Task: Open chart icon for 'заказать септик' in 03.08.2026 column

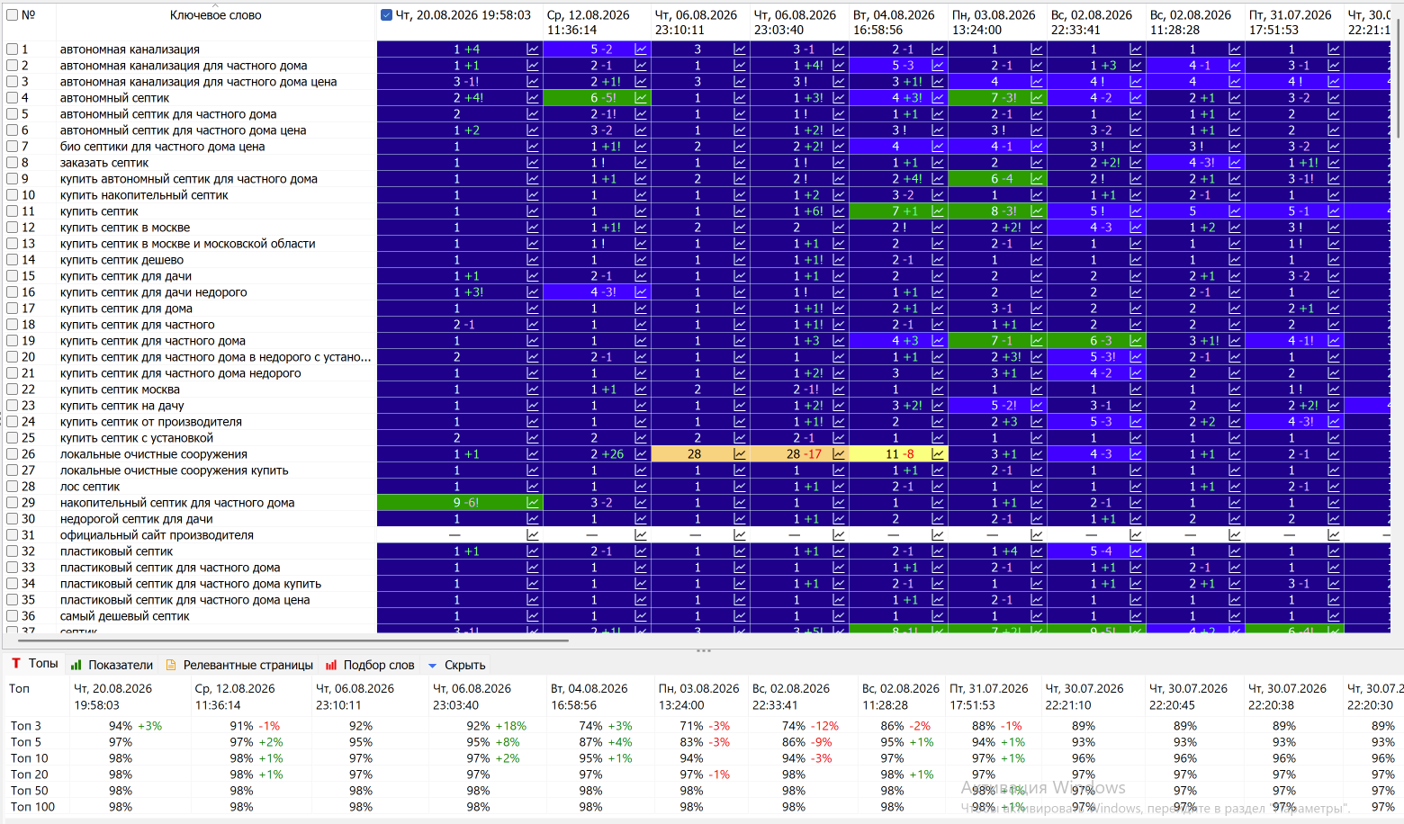Action: coord(1037,163)
